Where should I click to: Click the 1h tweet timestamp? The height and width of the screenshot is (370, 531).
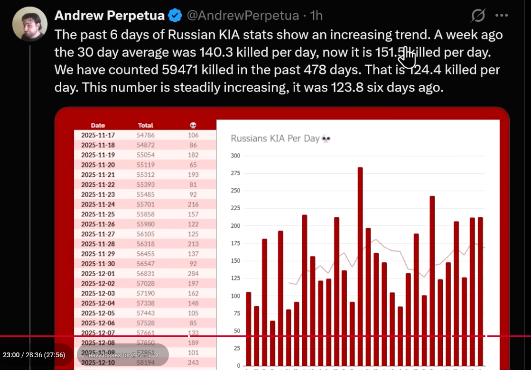(x=317, y=16)
